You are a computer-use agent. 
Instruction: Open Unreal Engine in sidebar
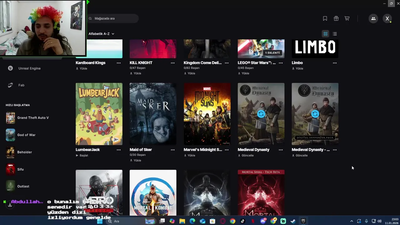pyautogui.click(x=29, y=68)
